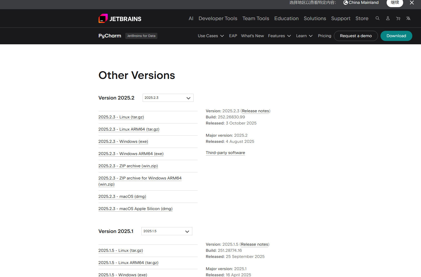421x277 pixels.
Task: Download 2025.2.3 Windows ARM64 exe
Action: tap(131, 154)
